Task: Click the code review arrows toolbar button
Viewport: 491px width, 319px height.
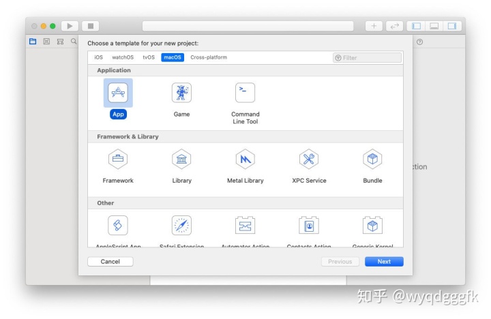Action: pos(395,26)
